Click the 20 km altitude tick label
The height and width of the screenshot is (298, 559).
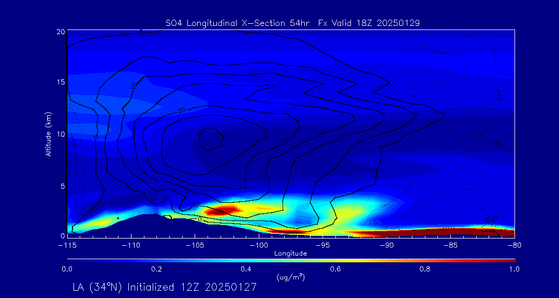click(60, 32)
